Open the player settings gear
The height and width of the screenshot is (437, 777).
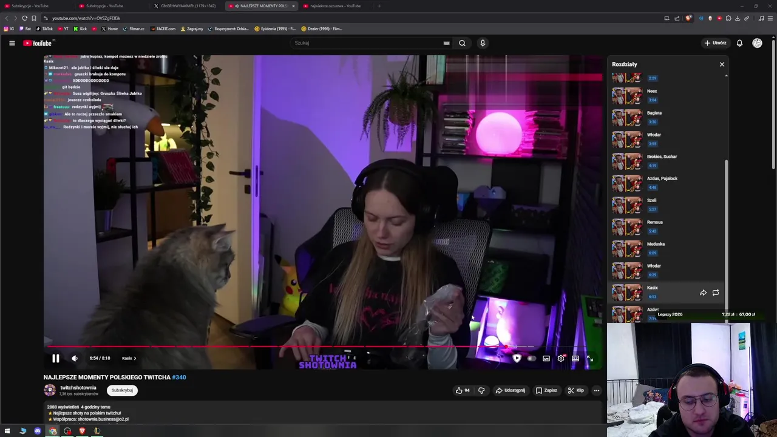[x=561, y=358]
